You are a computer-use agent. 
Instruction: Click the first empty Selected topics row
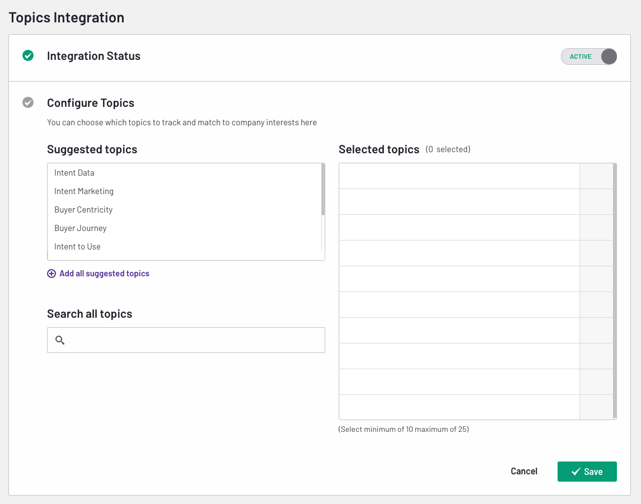pyautogui.click(x=459, y=176)
